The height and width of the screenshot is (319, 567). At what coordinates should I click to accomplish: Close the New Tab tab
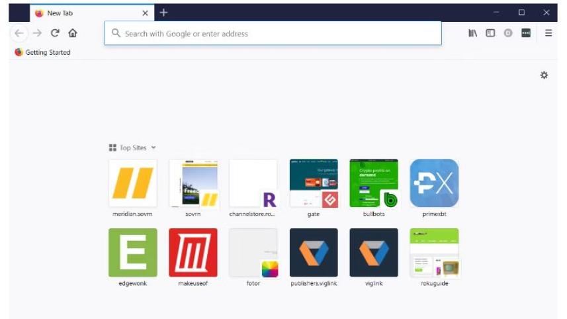(146, 13)
